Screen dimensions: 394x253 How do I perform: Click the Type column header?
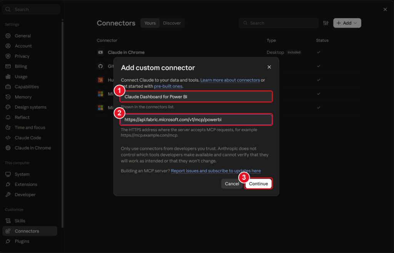pyautogui.click(x=271, y=40)
